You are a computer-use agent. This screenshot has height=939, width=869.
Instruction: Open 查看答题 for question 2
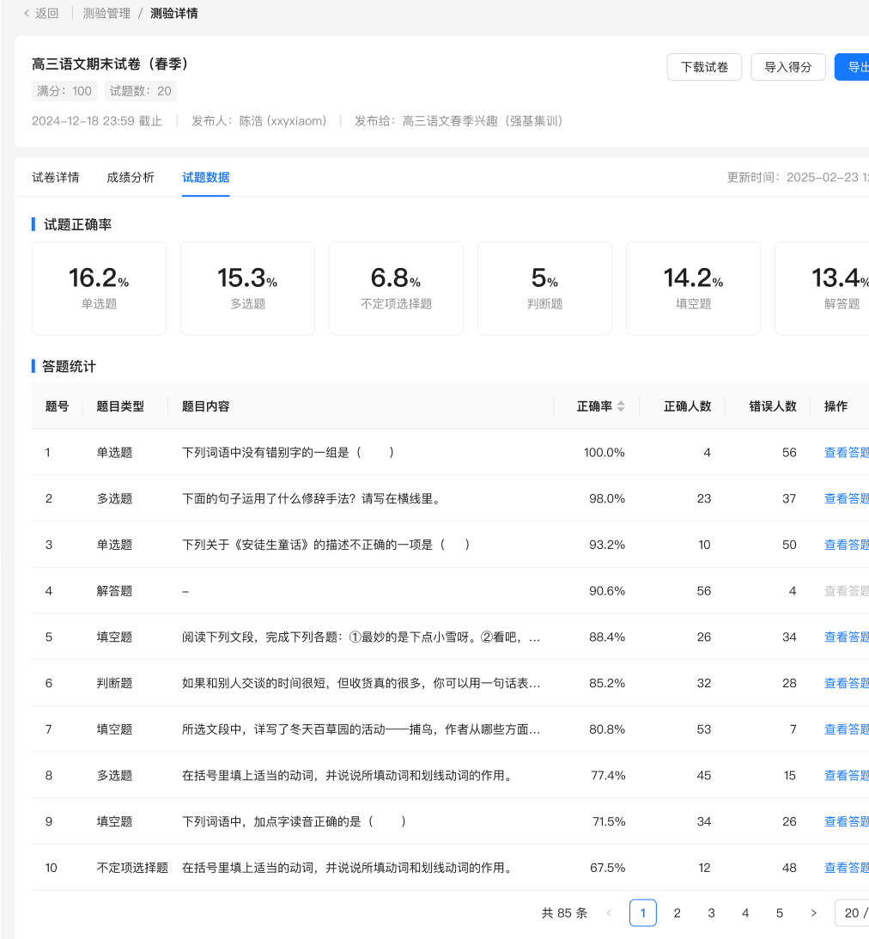[847, 499]
